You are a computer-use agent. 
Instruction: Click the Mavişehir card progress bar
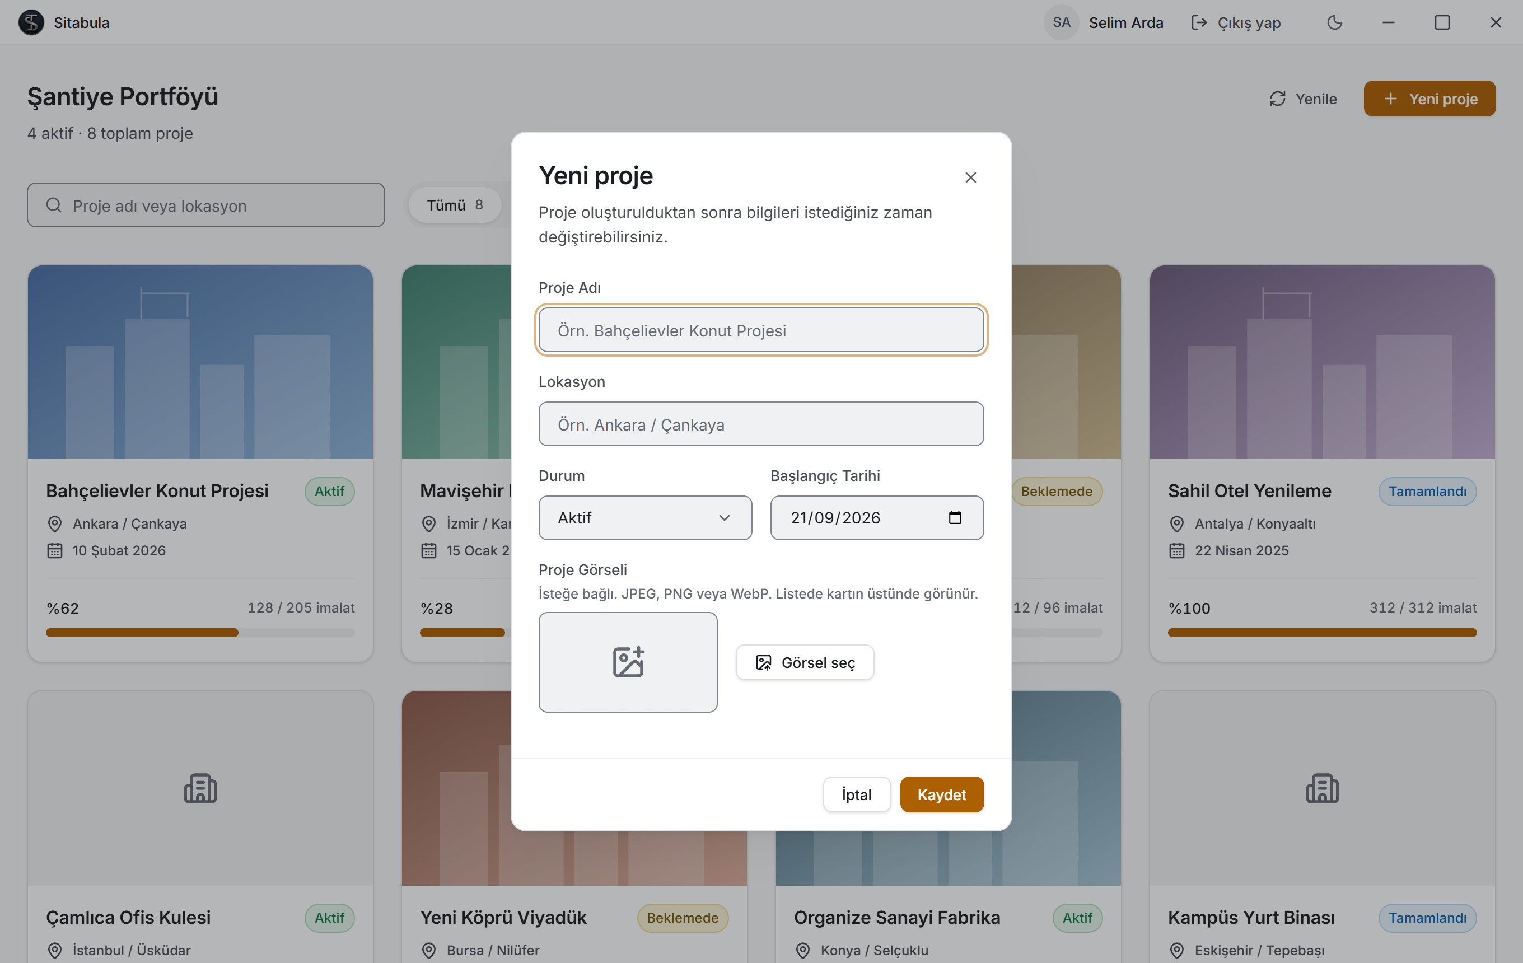tap(465, 632)
